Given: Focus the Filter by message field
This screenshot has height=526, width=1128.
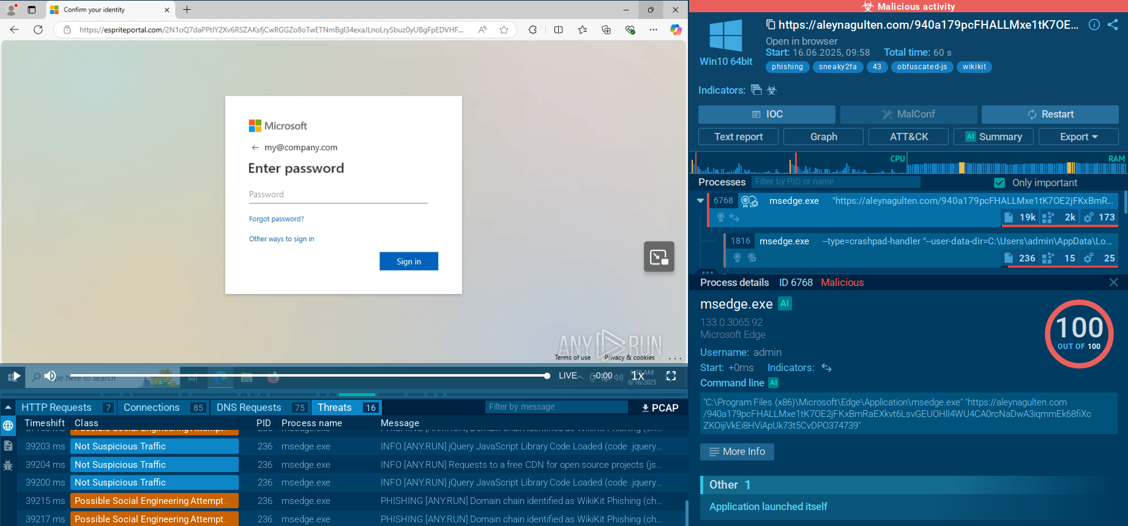Looking at the screenshot, I should coord(558,407).
